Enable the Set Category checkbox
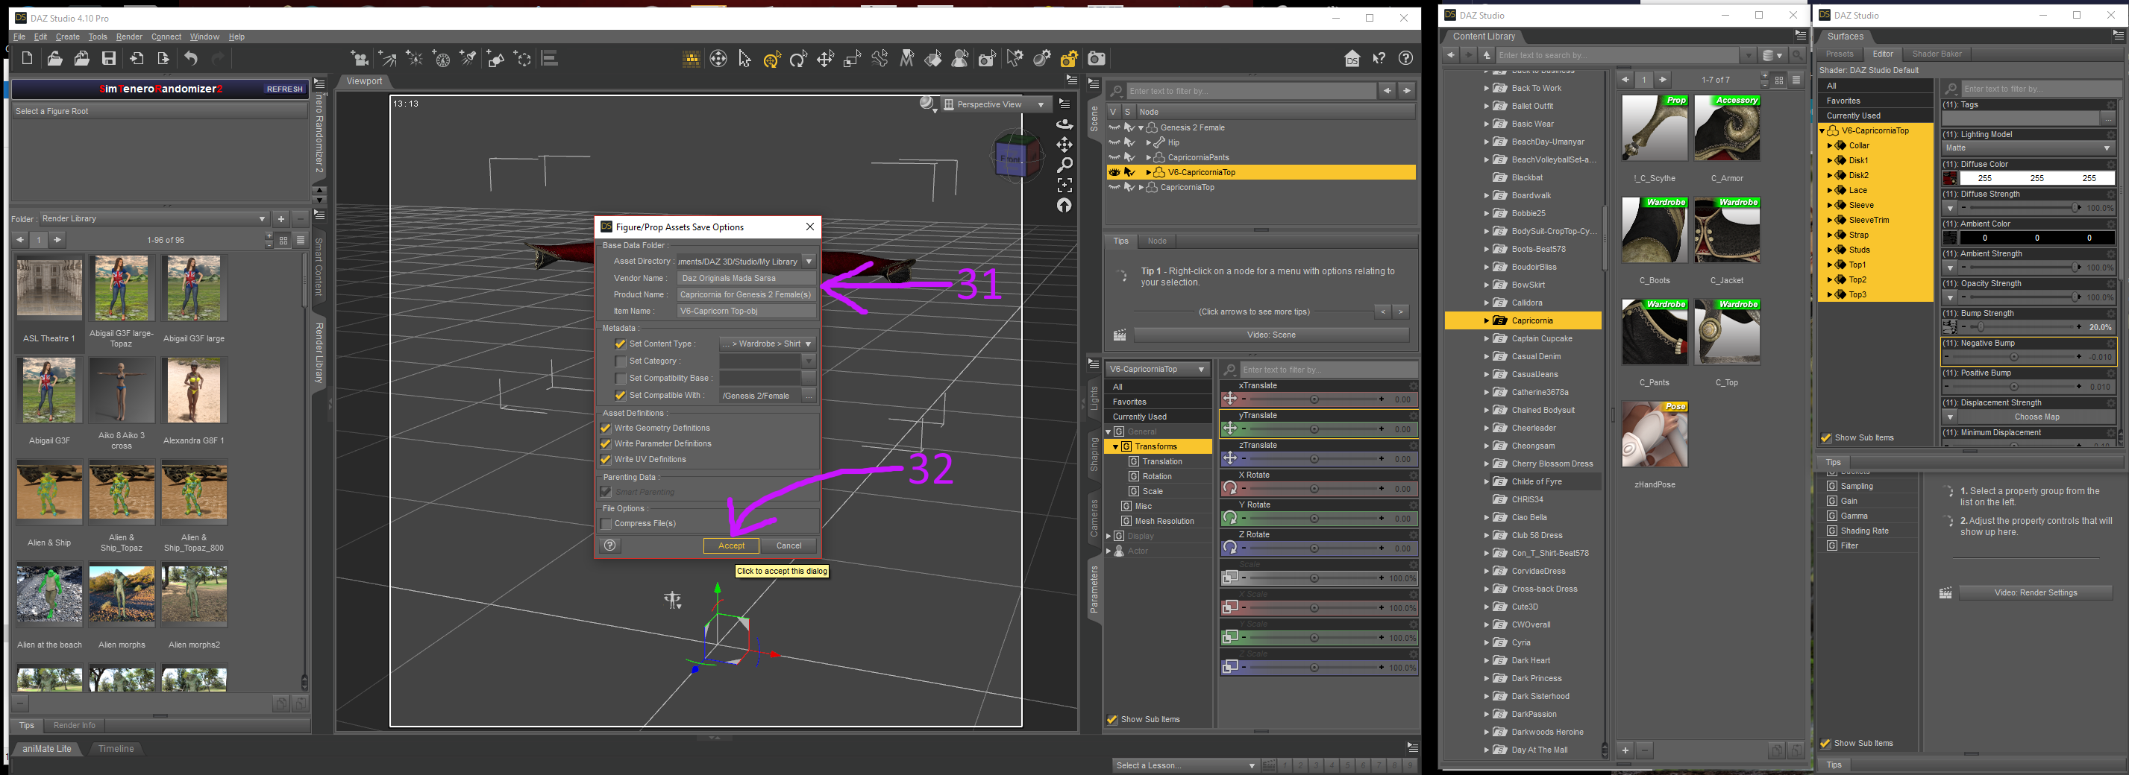This screenshot has height=775, width=2129. (x=621, y=361)
